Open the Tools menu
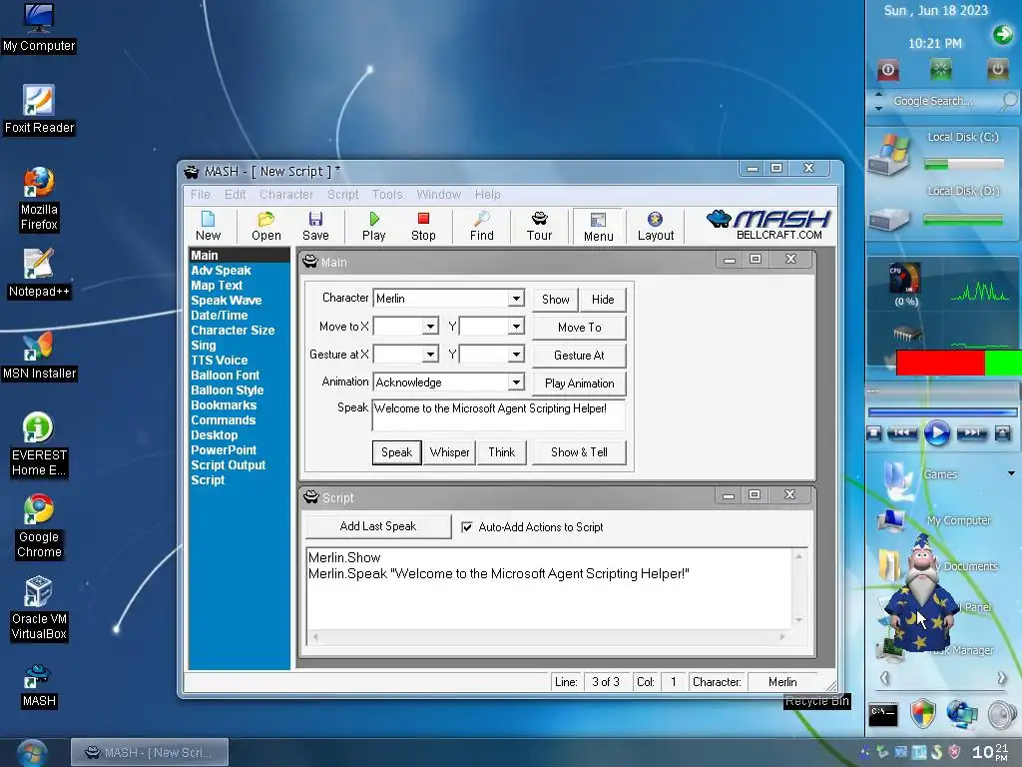The height and width of the screenshot is (767, 1022). [387, 195]
